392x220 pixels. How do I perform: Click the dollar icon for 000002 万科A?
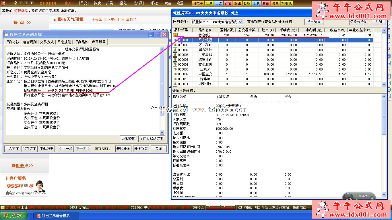click(x=175, y=45)
